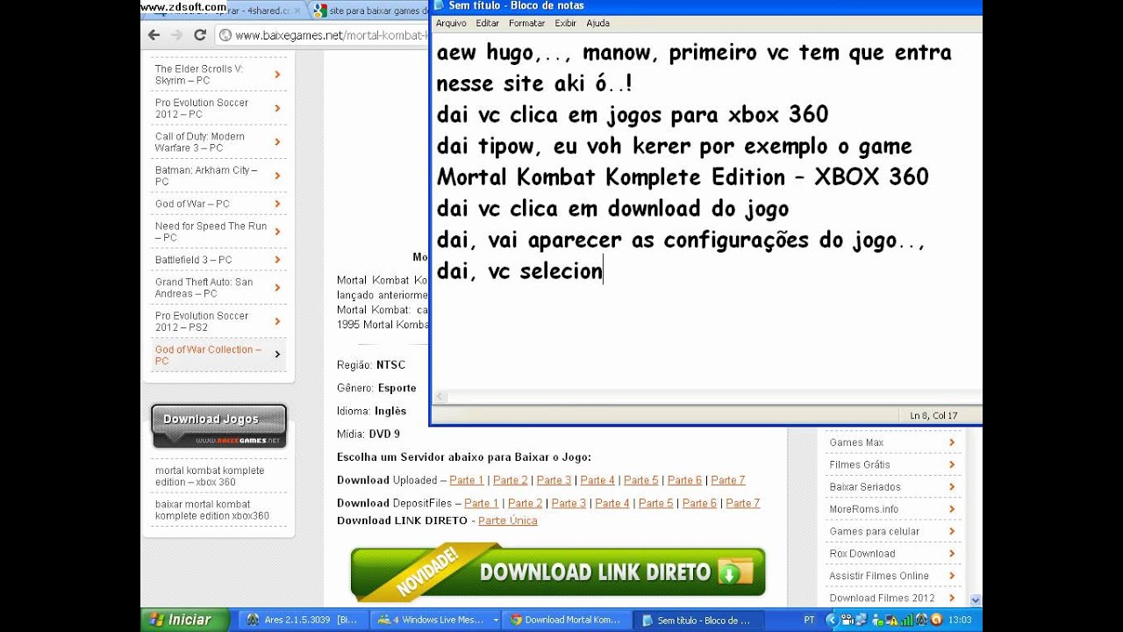The height and width of the screenshot is (632, 1123).
Task: Click the chevron next to Call of Duty: Modern Warfare 3
Action: tap(277, 142)
